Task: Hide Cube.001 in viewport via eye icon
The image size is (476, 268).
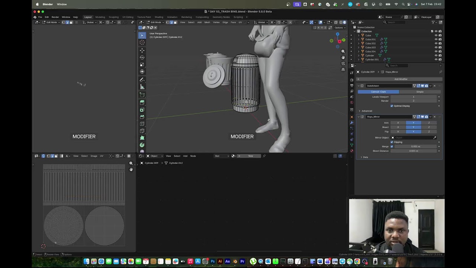Action: 436,39
